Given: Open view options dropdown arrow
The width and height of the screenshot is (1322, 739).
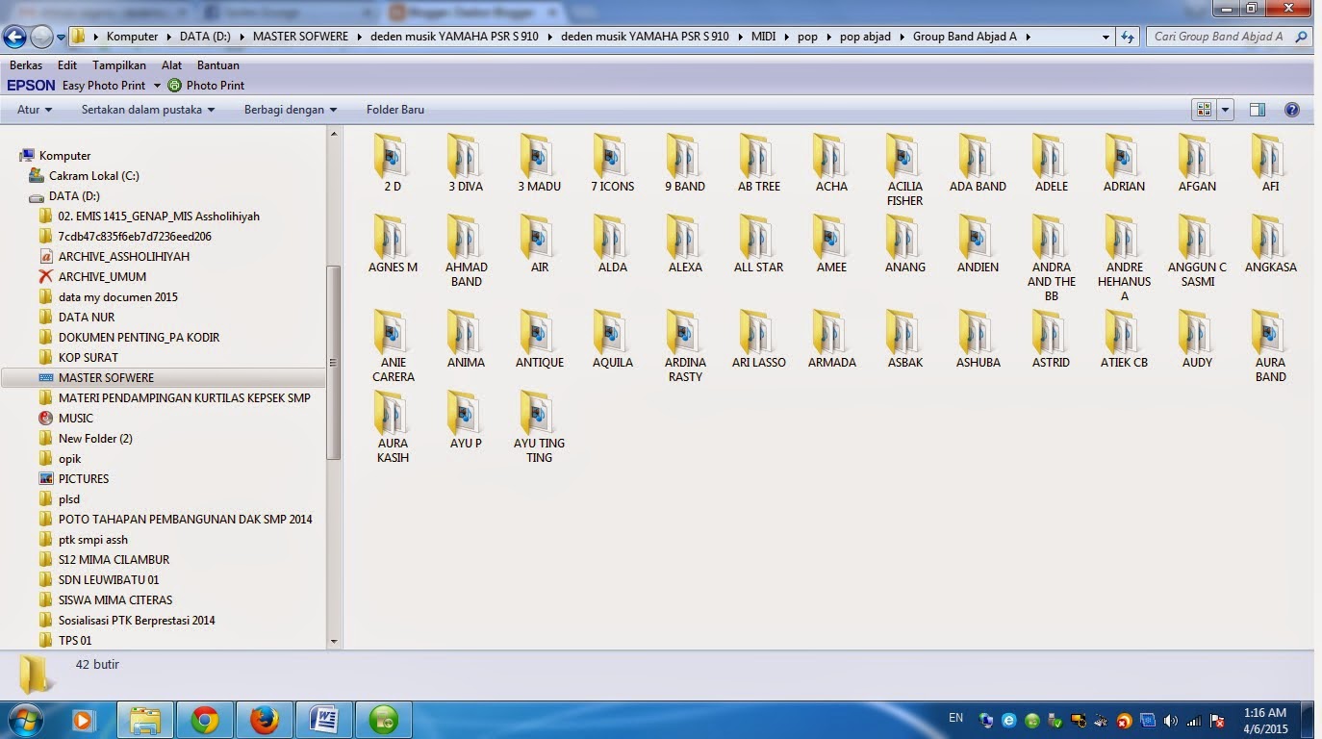Looking at the screenshot, I should (x=1225, y=110).
